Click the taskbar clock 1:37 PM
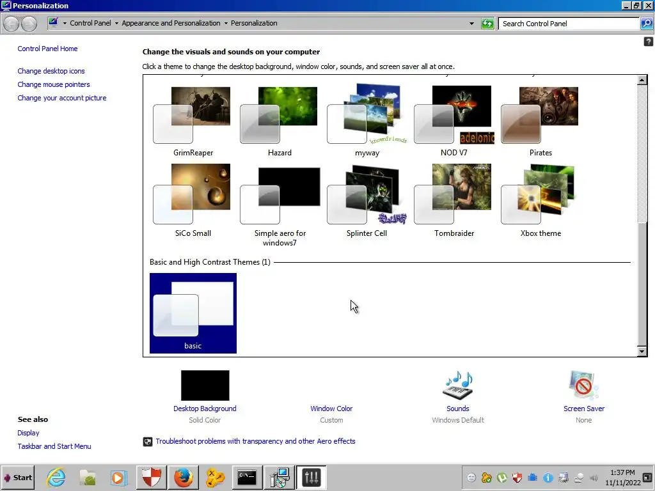The height and width of the screenshot is (491, 655). click(622, 472)
